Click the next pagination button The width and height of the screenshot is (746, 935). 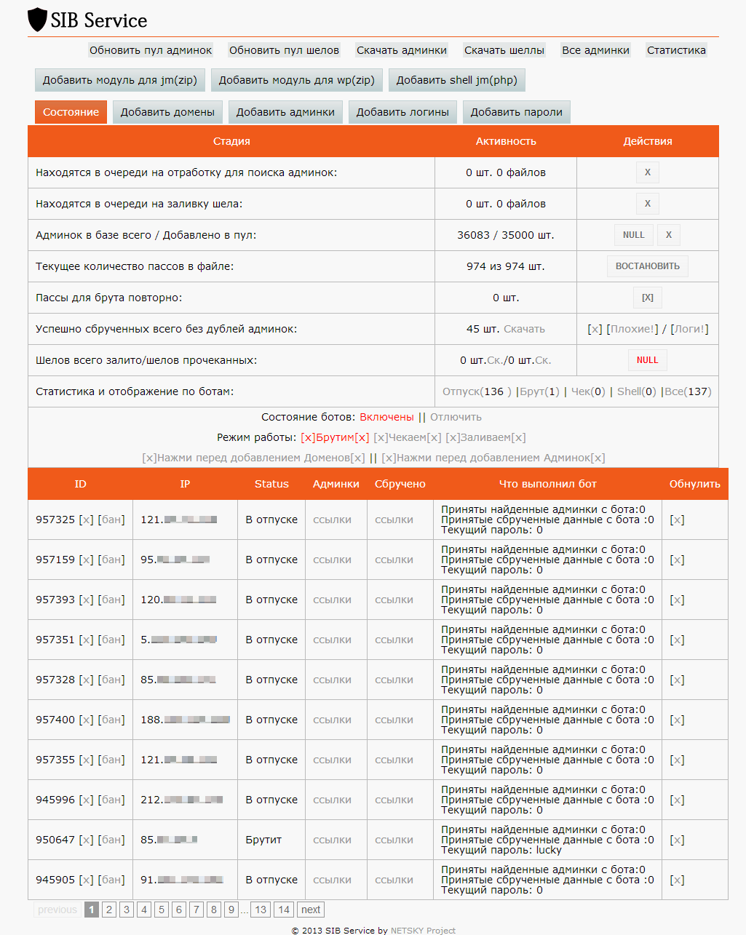311,910
